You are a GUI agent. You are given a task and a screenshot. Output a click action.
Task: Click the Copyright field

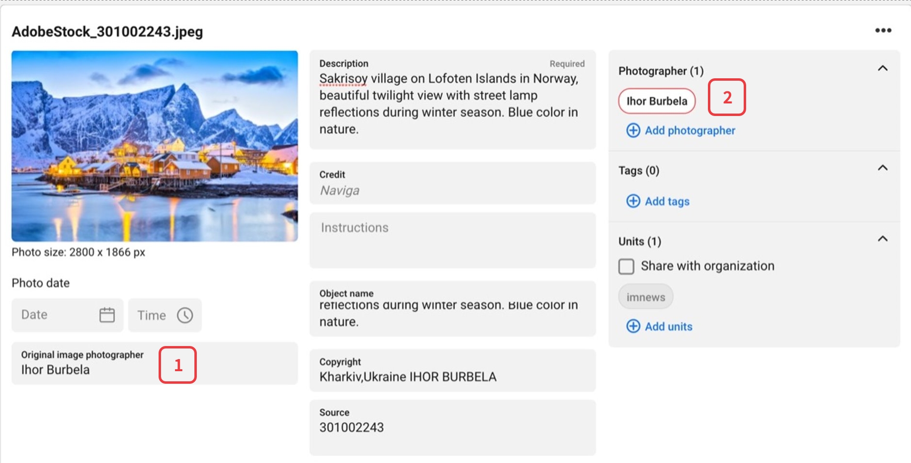pyautogui.click(x=452, y=376)
